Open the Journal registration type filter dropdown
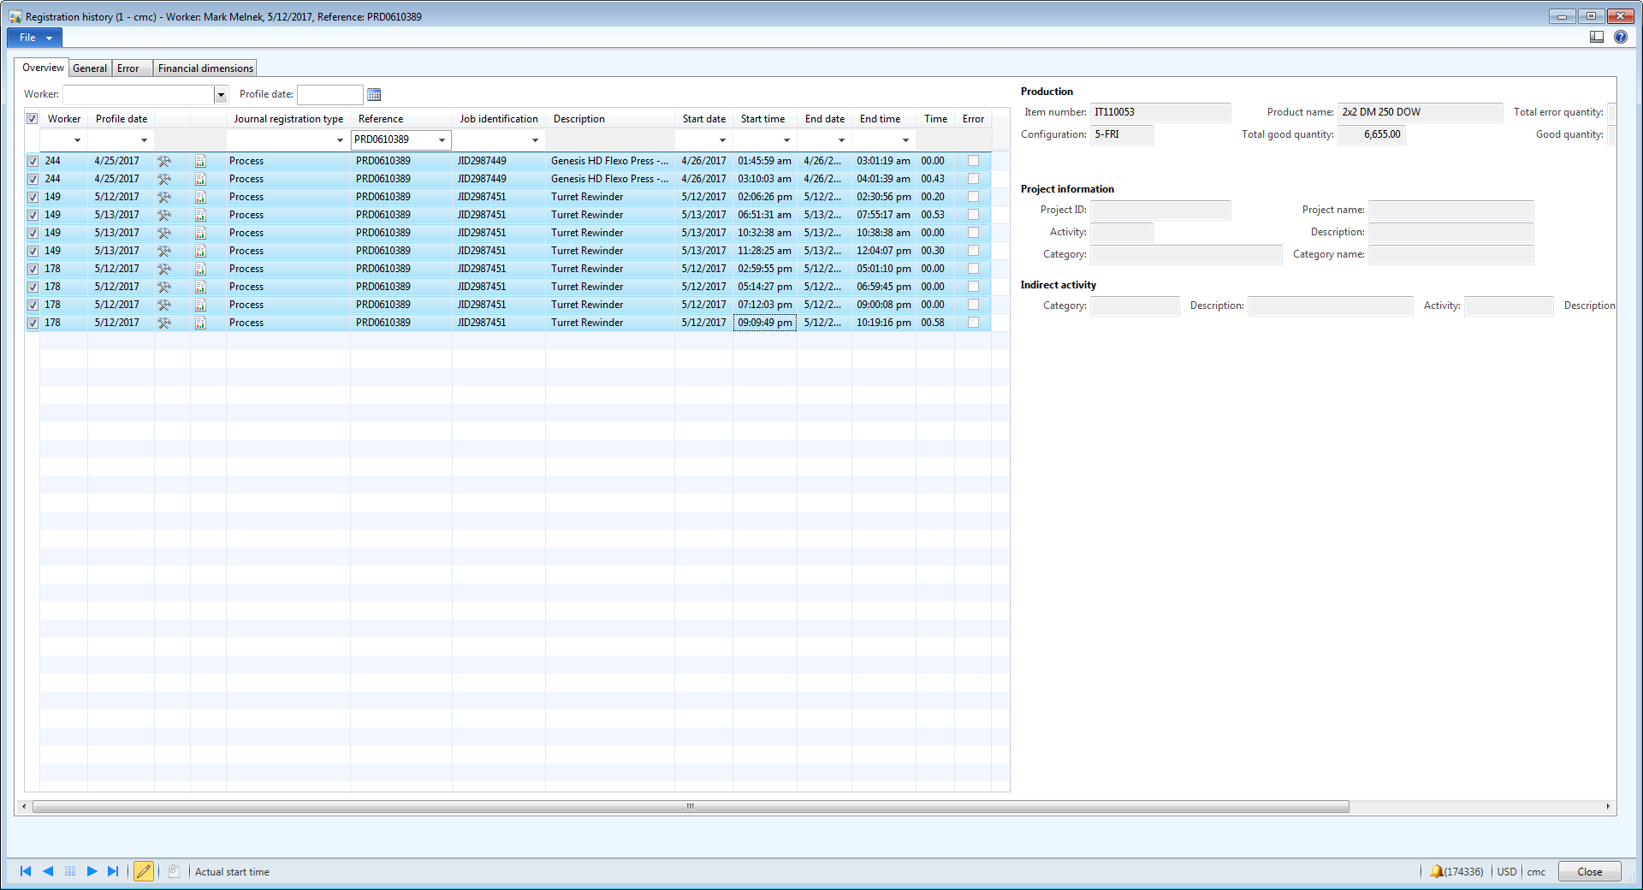This screenshot has width=1643, height=890. (x=340, y=140)
